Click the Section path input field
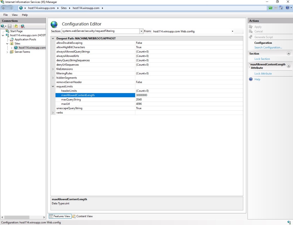 tap(100, 31)
